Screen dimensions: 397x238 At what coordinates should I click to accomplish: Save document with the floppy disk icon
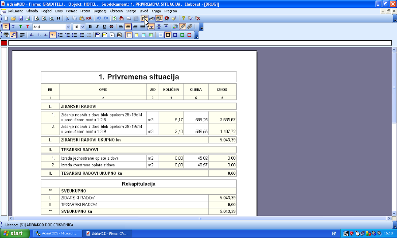[21, 19]
